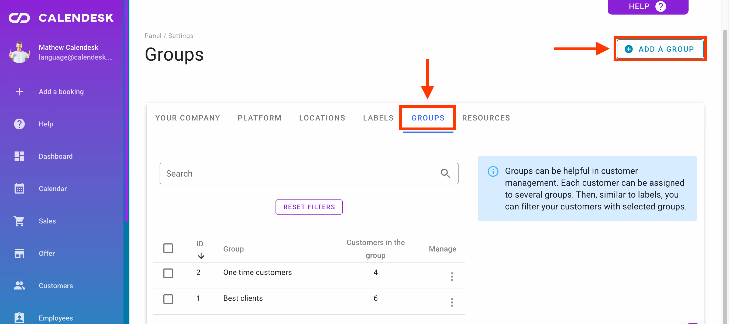Check the One time customers row checkbox
This screenshot has width=729, height=324.
(168, 273)
